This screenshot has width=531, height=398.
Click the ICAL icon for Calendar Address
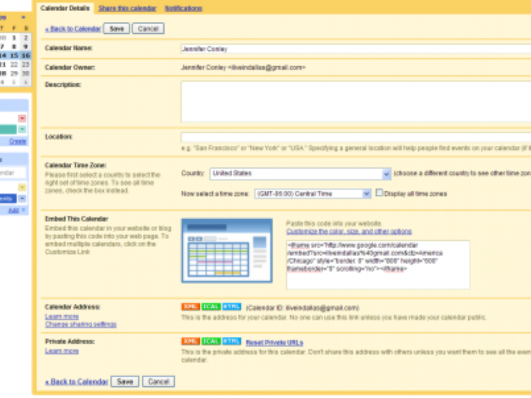click(211, 307)
